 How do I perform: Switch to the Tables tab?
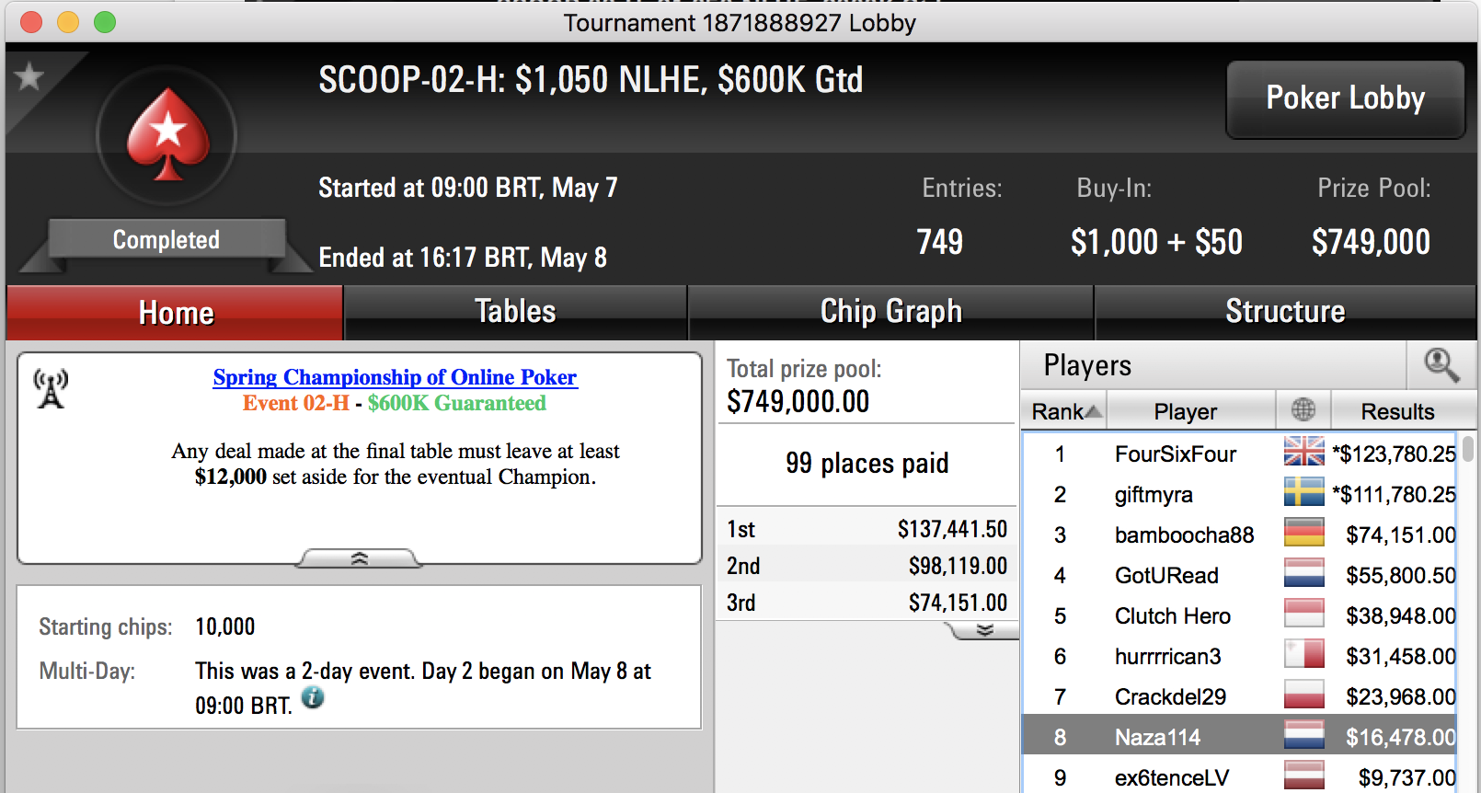pos(515,312)
